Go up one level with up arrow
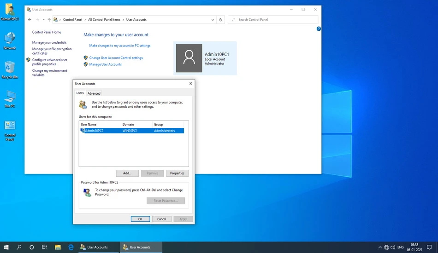The height and width of the screenshot is (253, 438). [x=49, y=20]
